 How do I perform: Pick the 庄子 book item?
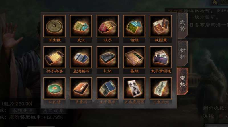click(108, 26)
